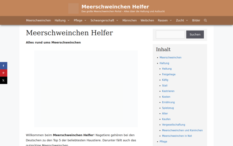
Task: Open Käfig link
Action: 165,80
